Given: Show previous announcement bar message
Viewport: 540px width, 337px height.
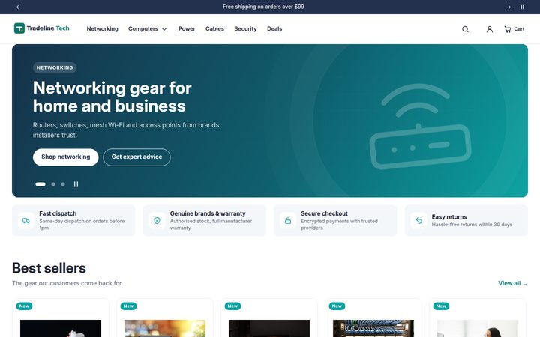Looking at the screenshot, I should pyautogui.click(x=17, y=7).
